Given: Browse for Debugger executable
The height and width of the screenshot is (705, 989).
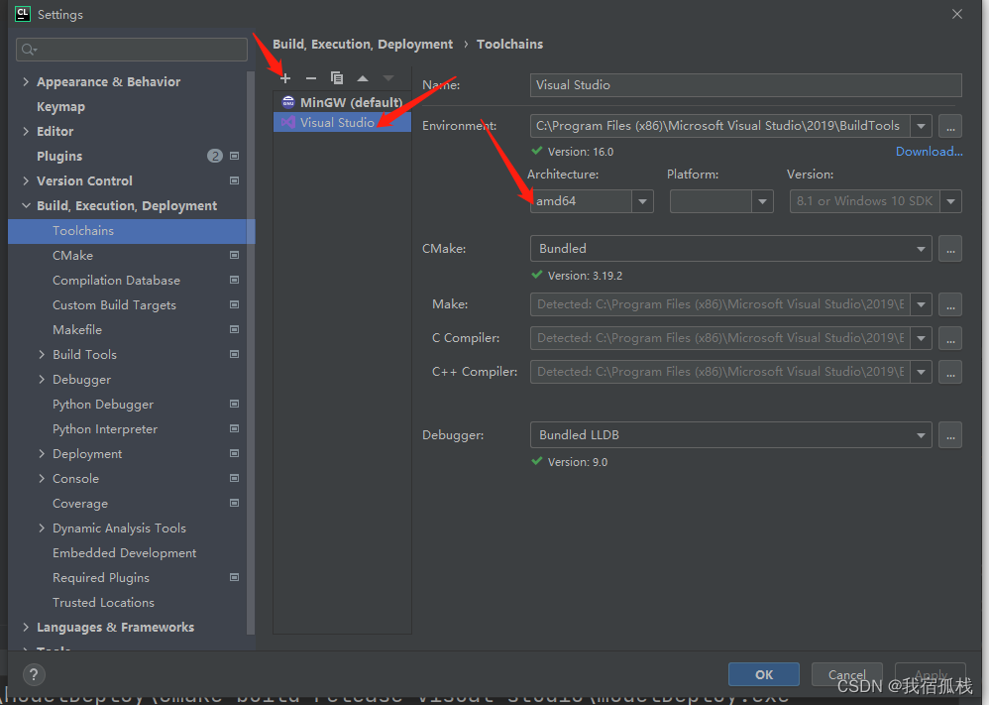Looking at the screenshot, I should (x=950, y=435).
